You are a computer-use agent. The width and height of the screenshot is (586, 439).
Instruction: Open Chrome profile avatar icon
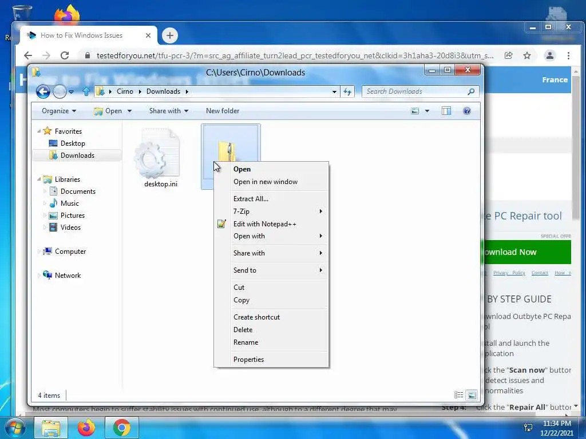click(x=550, y=55)
